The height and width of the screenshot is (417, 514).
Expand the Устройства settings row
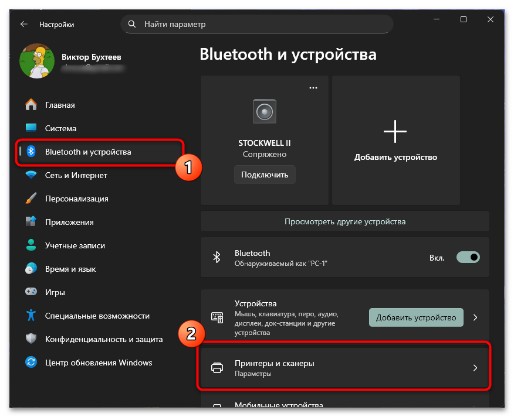[476, 316]
